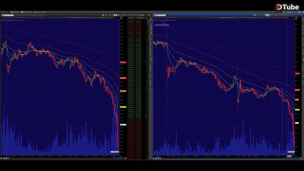Click the green price bubble on right chart axis

click(297, 110)
